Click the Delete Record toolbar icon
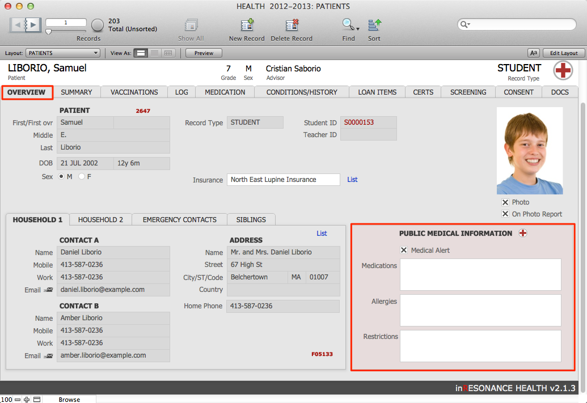 point(292,25)
